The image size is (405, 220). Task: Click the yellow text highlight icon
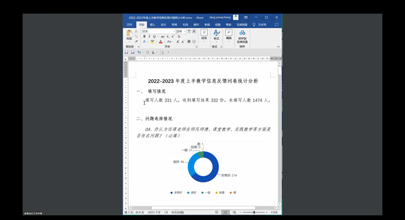152,42
